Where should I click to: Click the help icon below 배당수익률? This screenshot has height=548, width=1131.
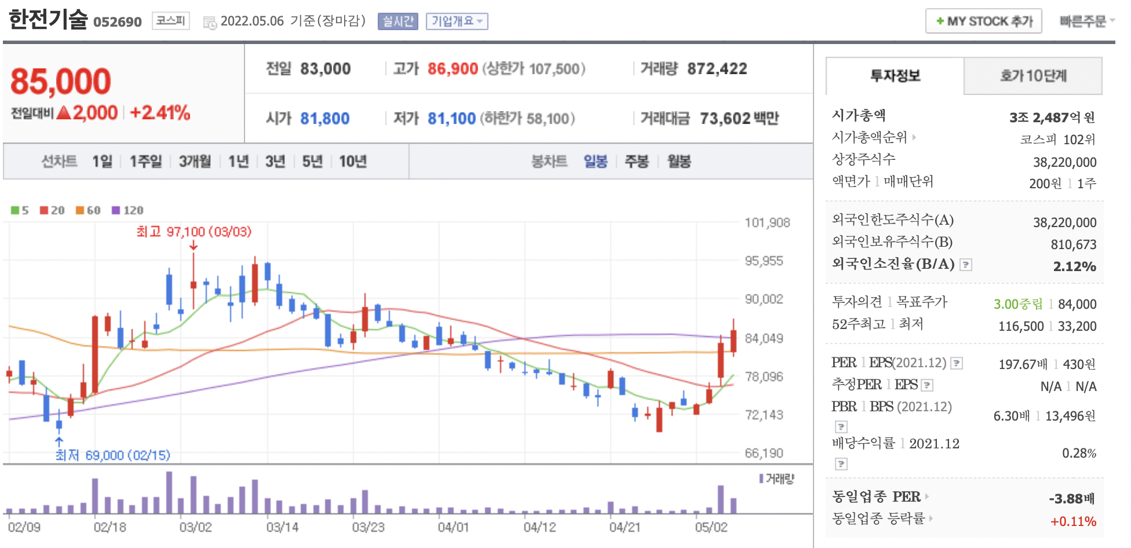(841, 464)
